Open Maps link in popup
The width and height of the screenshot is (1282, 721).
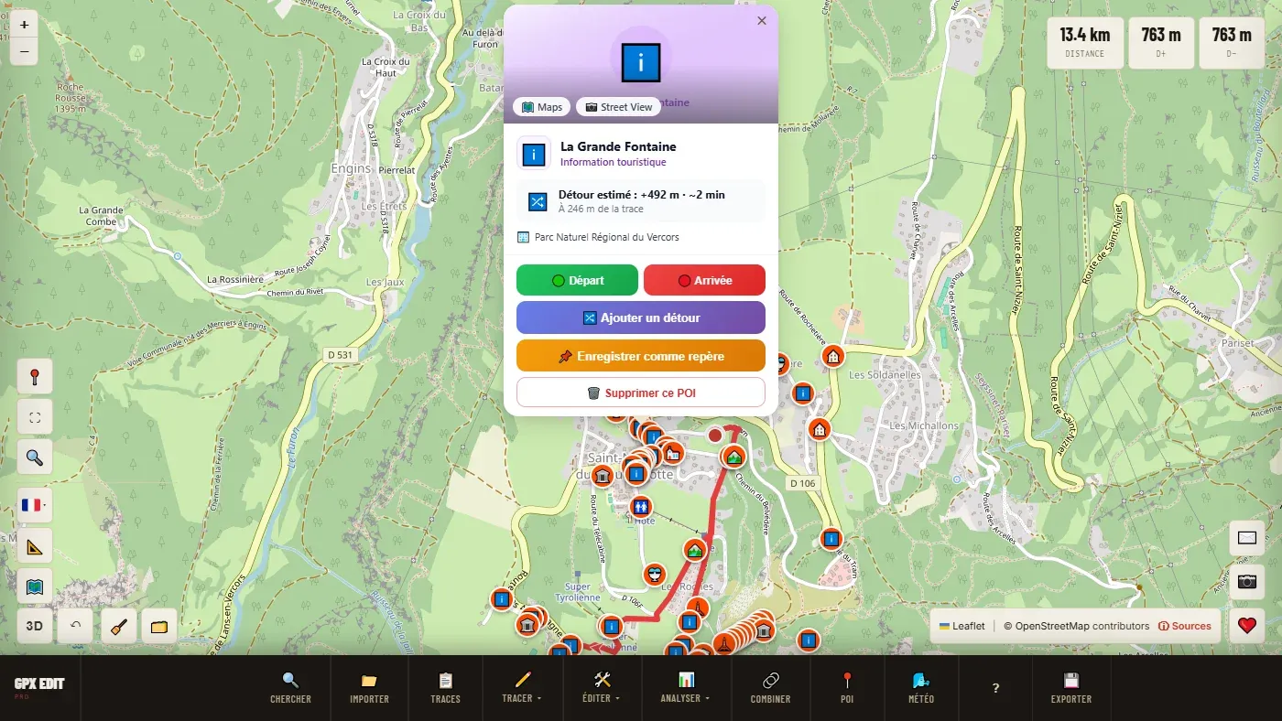tap(541, 107)
